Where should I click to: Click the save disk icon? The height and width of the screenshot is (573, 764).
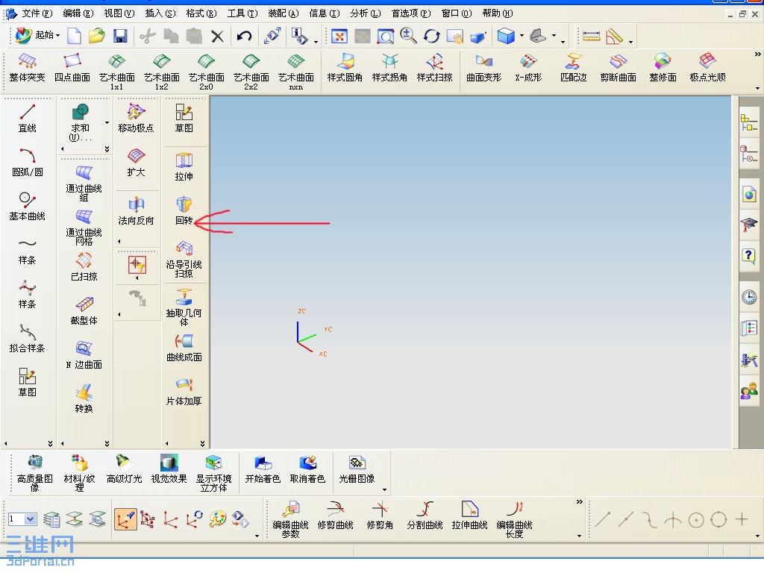point(120,36)
